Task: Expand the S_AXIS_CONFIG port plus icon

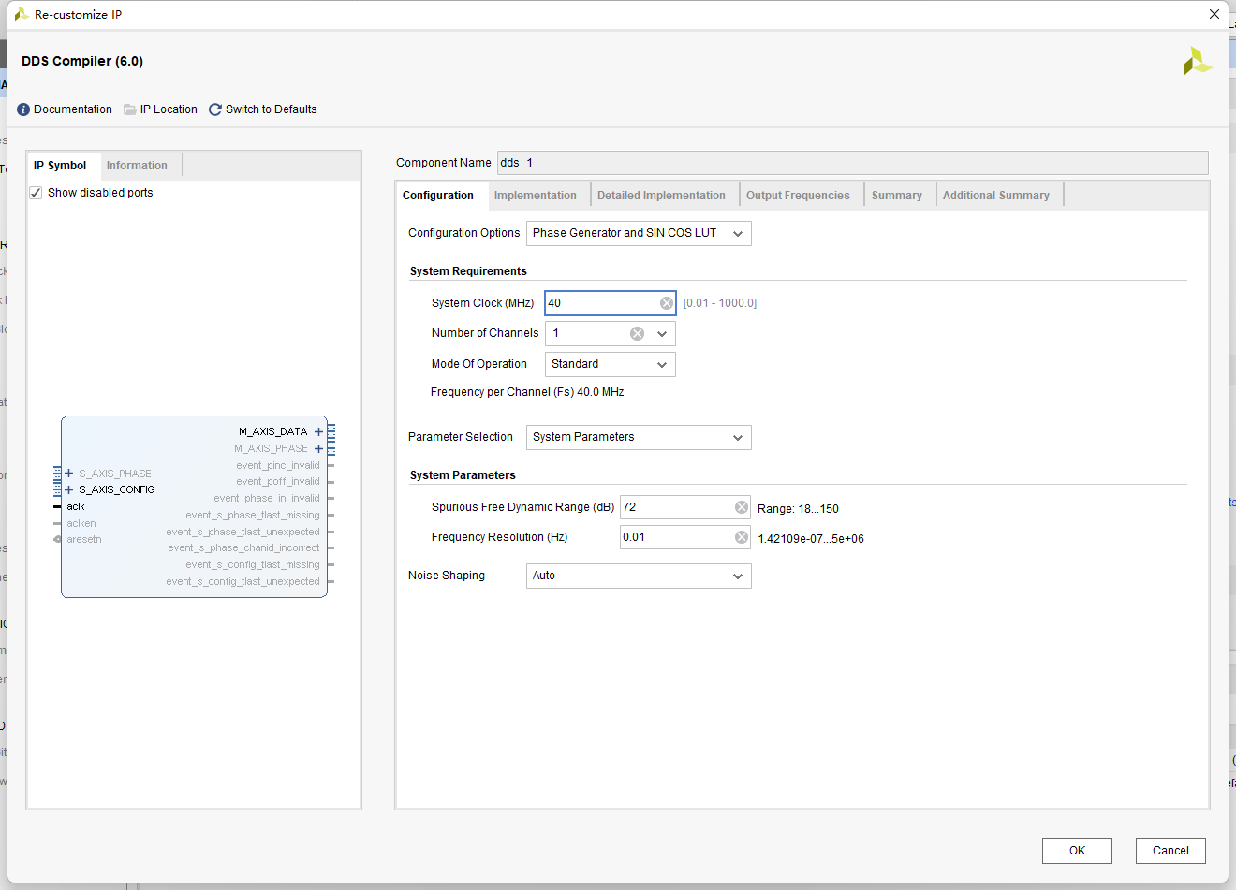Action: [x=69, y=489]
